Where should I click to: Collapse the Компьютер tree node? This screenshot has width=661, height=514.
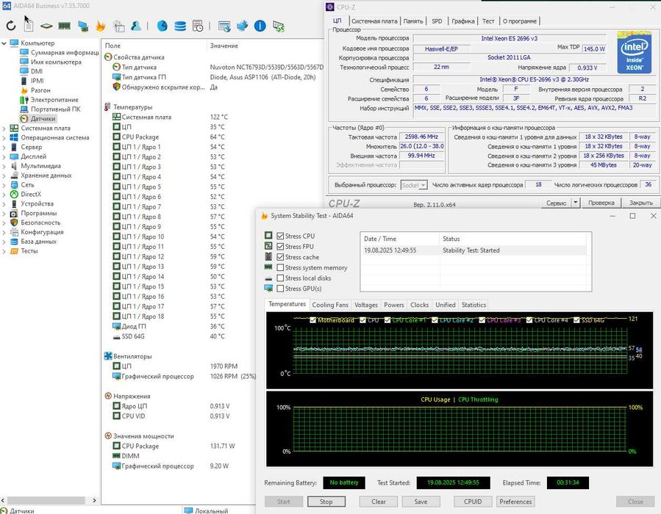pos(4,43)
